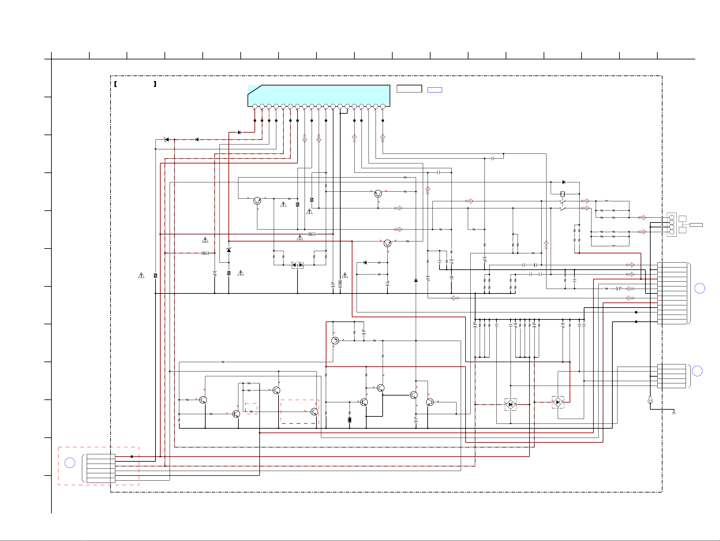This screenshot has height=541, width=720.
Task: Select the connector inside the red dashed box
Action: (101, 468)
